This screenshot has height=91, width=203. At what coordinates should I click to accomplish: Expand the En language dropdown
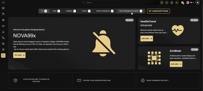192,3
